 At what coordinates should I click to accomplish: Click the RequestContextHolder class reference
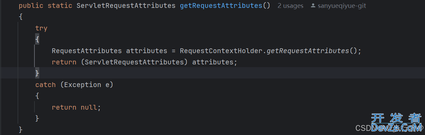(221, 51)
